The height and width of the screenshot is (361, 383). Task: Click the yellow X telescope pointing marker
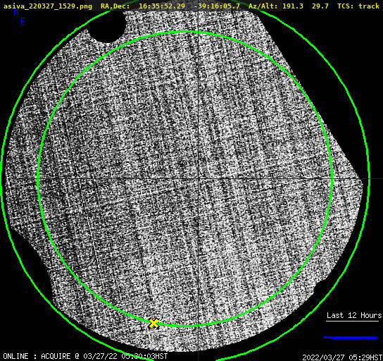coord(153,324)
